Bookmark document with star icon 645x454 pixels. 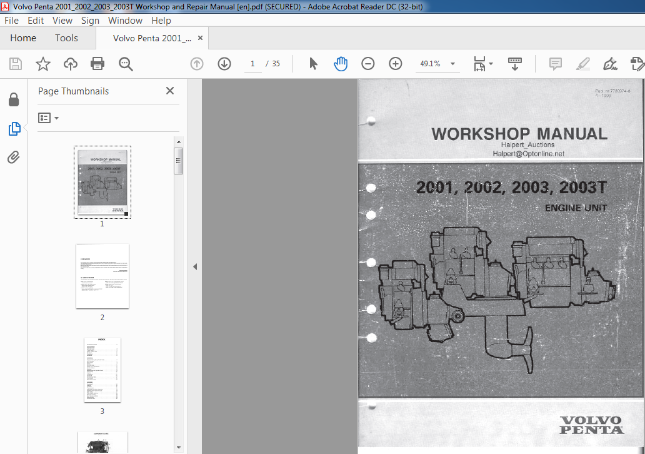42,64
